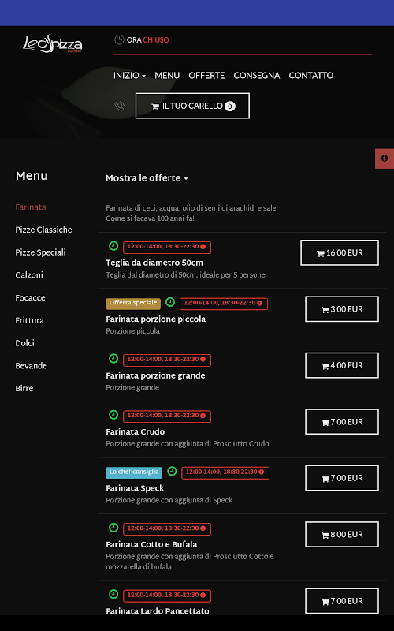The height and width of the screenshot is (631, 394).
Task: Click hours badge for Farinata Lardo Pancettato
Action: tap(167, 596)
